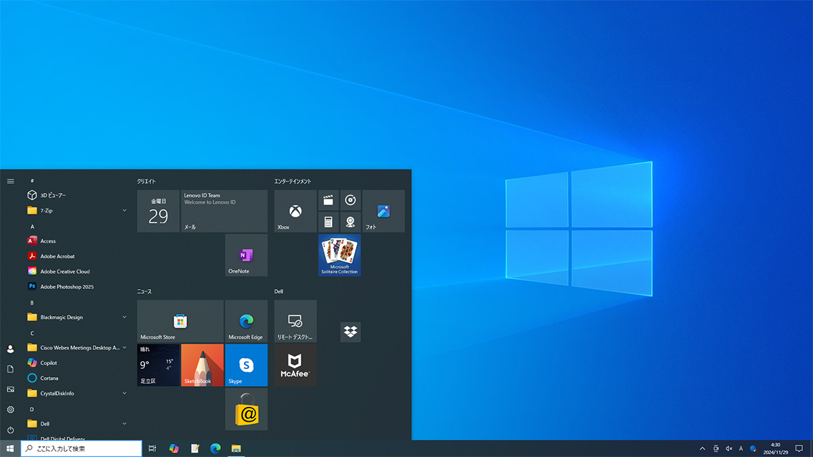Open Pictures from Start sidebar
Image resolution: width=813 pixels, height=457 pixels.
(x=10, y=389)
